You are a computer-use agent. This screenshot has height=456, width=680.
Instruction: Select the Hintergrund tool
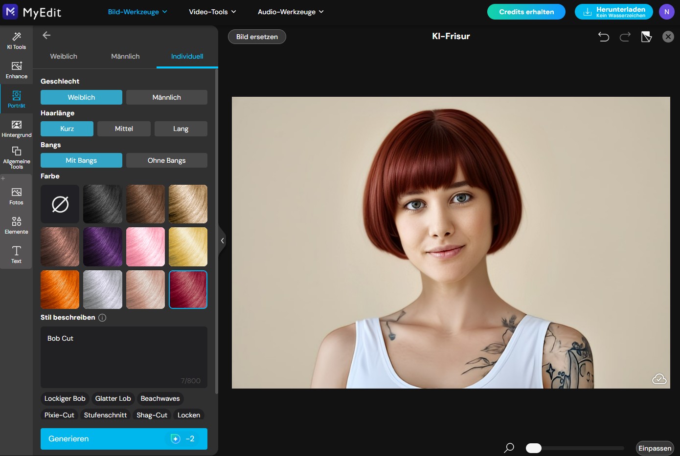pos(16,129)
